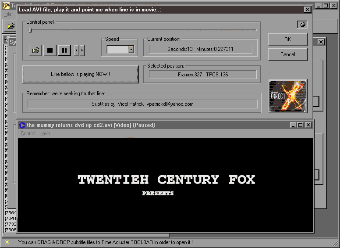Open the Control menu in video window
Viewport: 340px width, 248px height.
(28, 133)
